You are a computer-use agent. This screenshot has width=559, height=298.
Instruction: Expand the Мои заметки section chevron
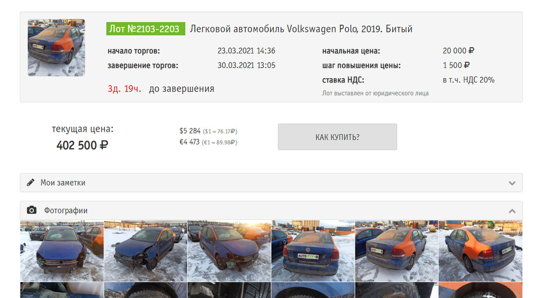click(512, 183)
